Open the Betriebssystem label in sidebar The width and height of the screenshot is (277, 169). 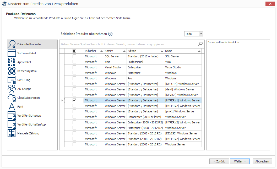point(27,71)
